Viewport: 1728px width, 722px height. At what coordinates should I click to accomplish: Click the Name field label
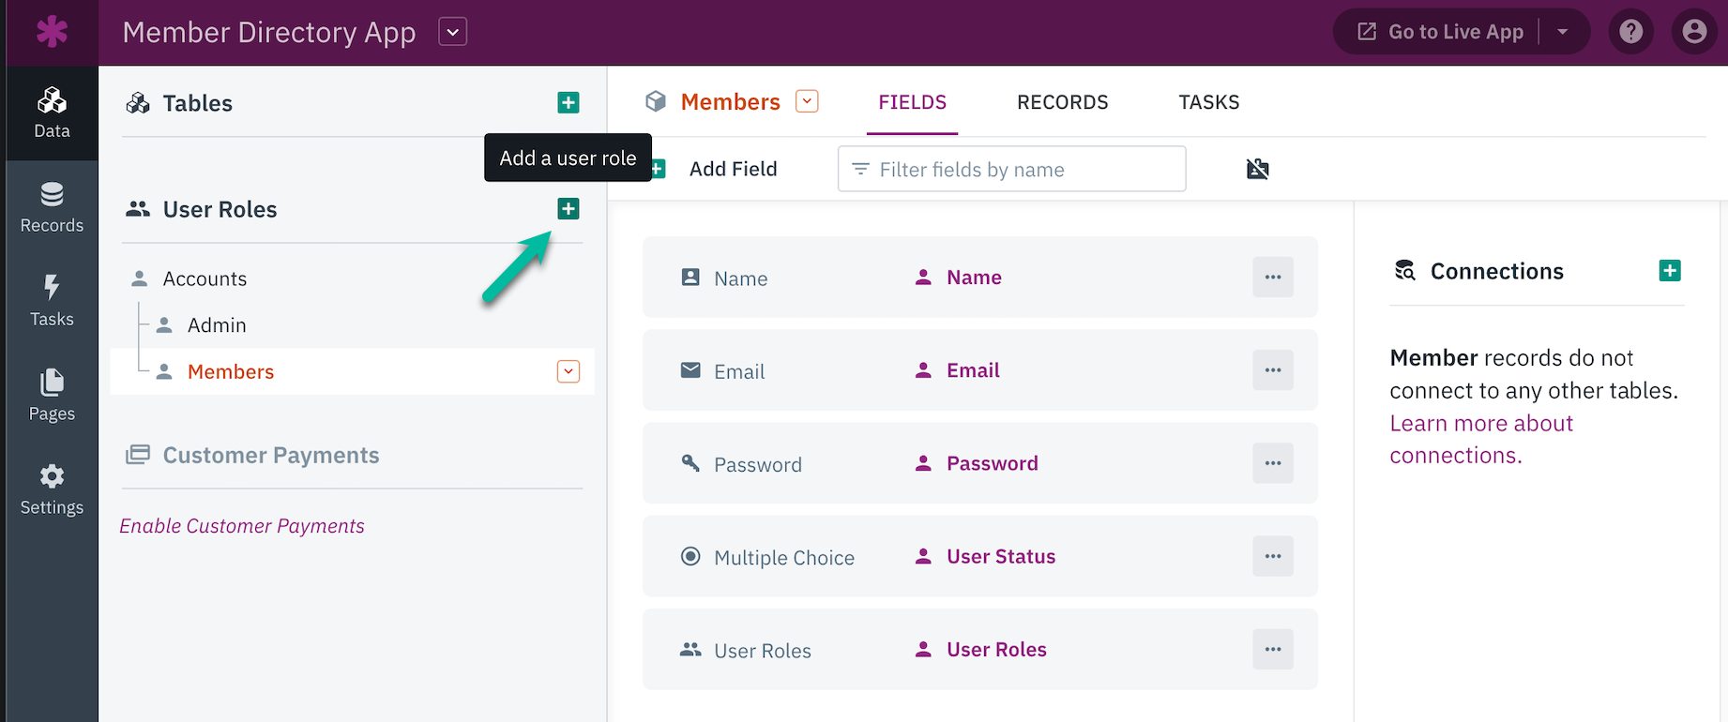tap(974, 278)
